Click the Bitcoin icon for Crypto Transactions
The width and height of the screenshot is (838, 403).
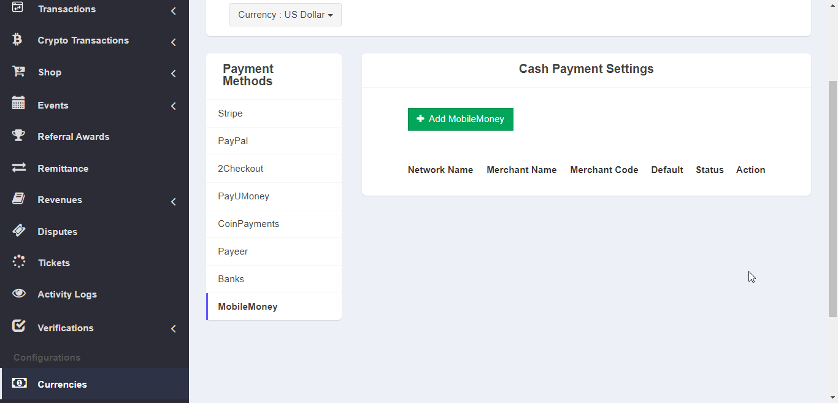pyautogui.click(x=18, y=40)
